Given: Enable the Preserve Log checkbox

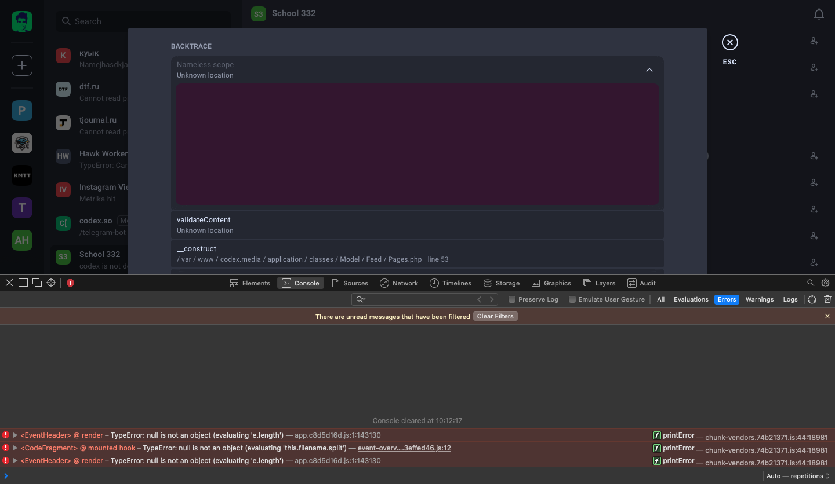Looking at the screenshot, I should point(512,299).
